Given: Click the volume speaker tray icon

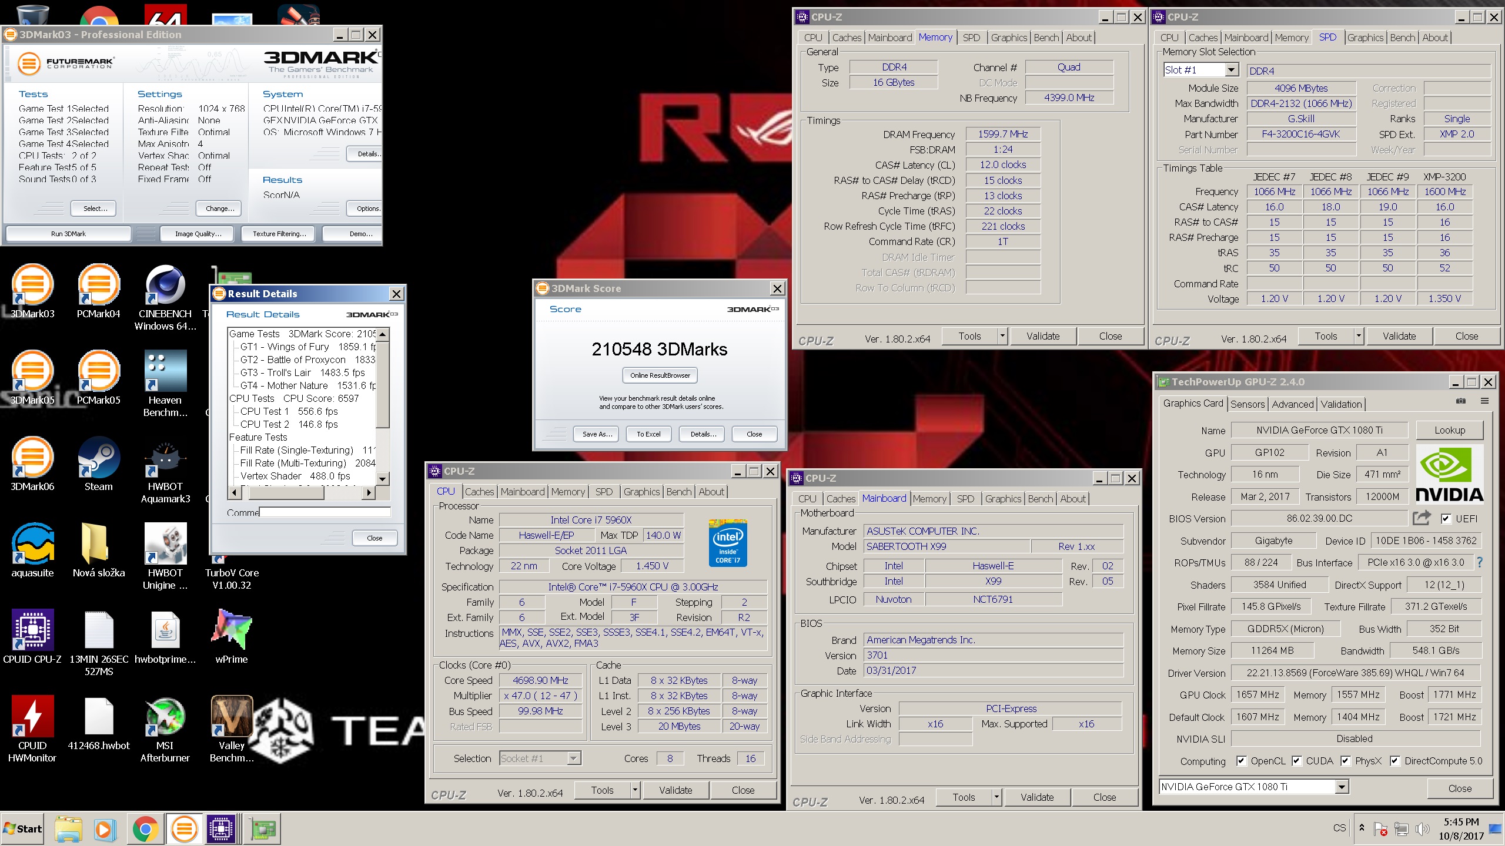Looking at the screenshot, I should [x=1422, y=829].
